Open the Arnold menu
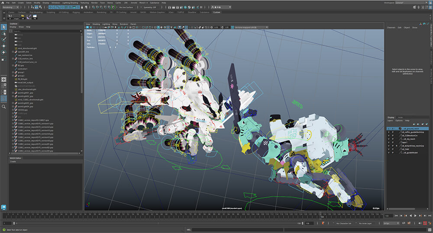This screenshot has height=233, width=433. pyautogui.click(x=134, y=3)
